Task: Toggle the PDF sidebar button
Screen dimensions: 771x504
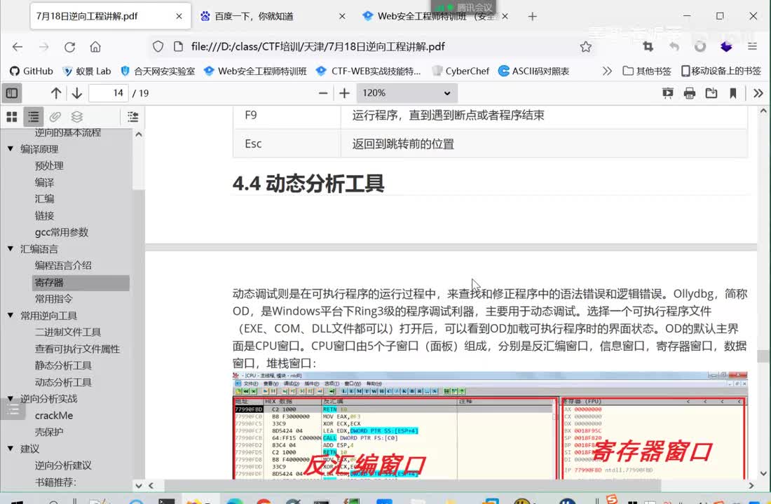Action: tap(12, 93)
